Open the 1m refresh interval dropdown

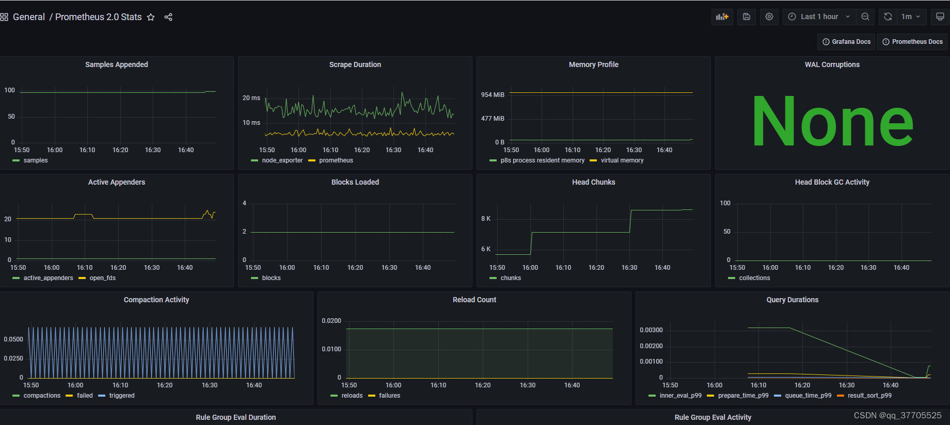pos(911,17)
